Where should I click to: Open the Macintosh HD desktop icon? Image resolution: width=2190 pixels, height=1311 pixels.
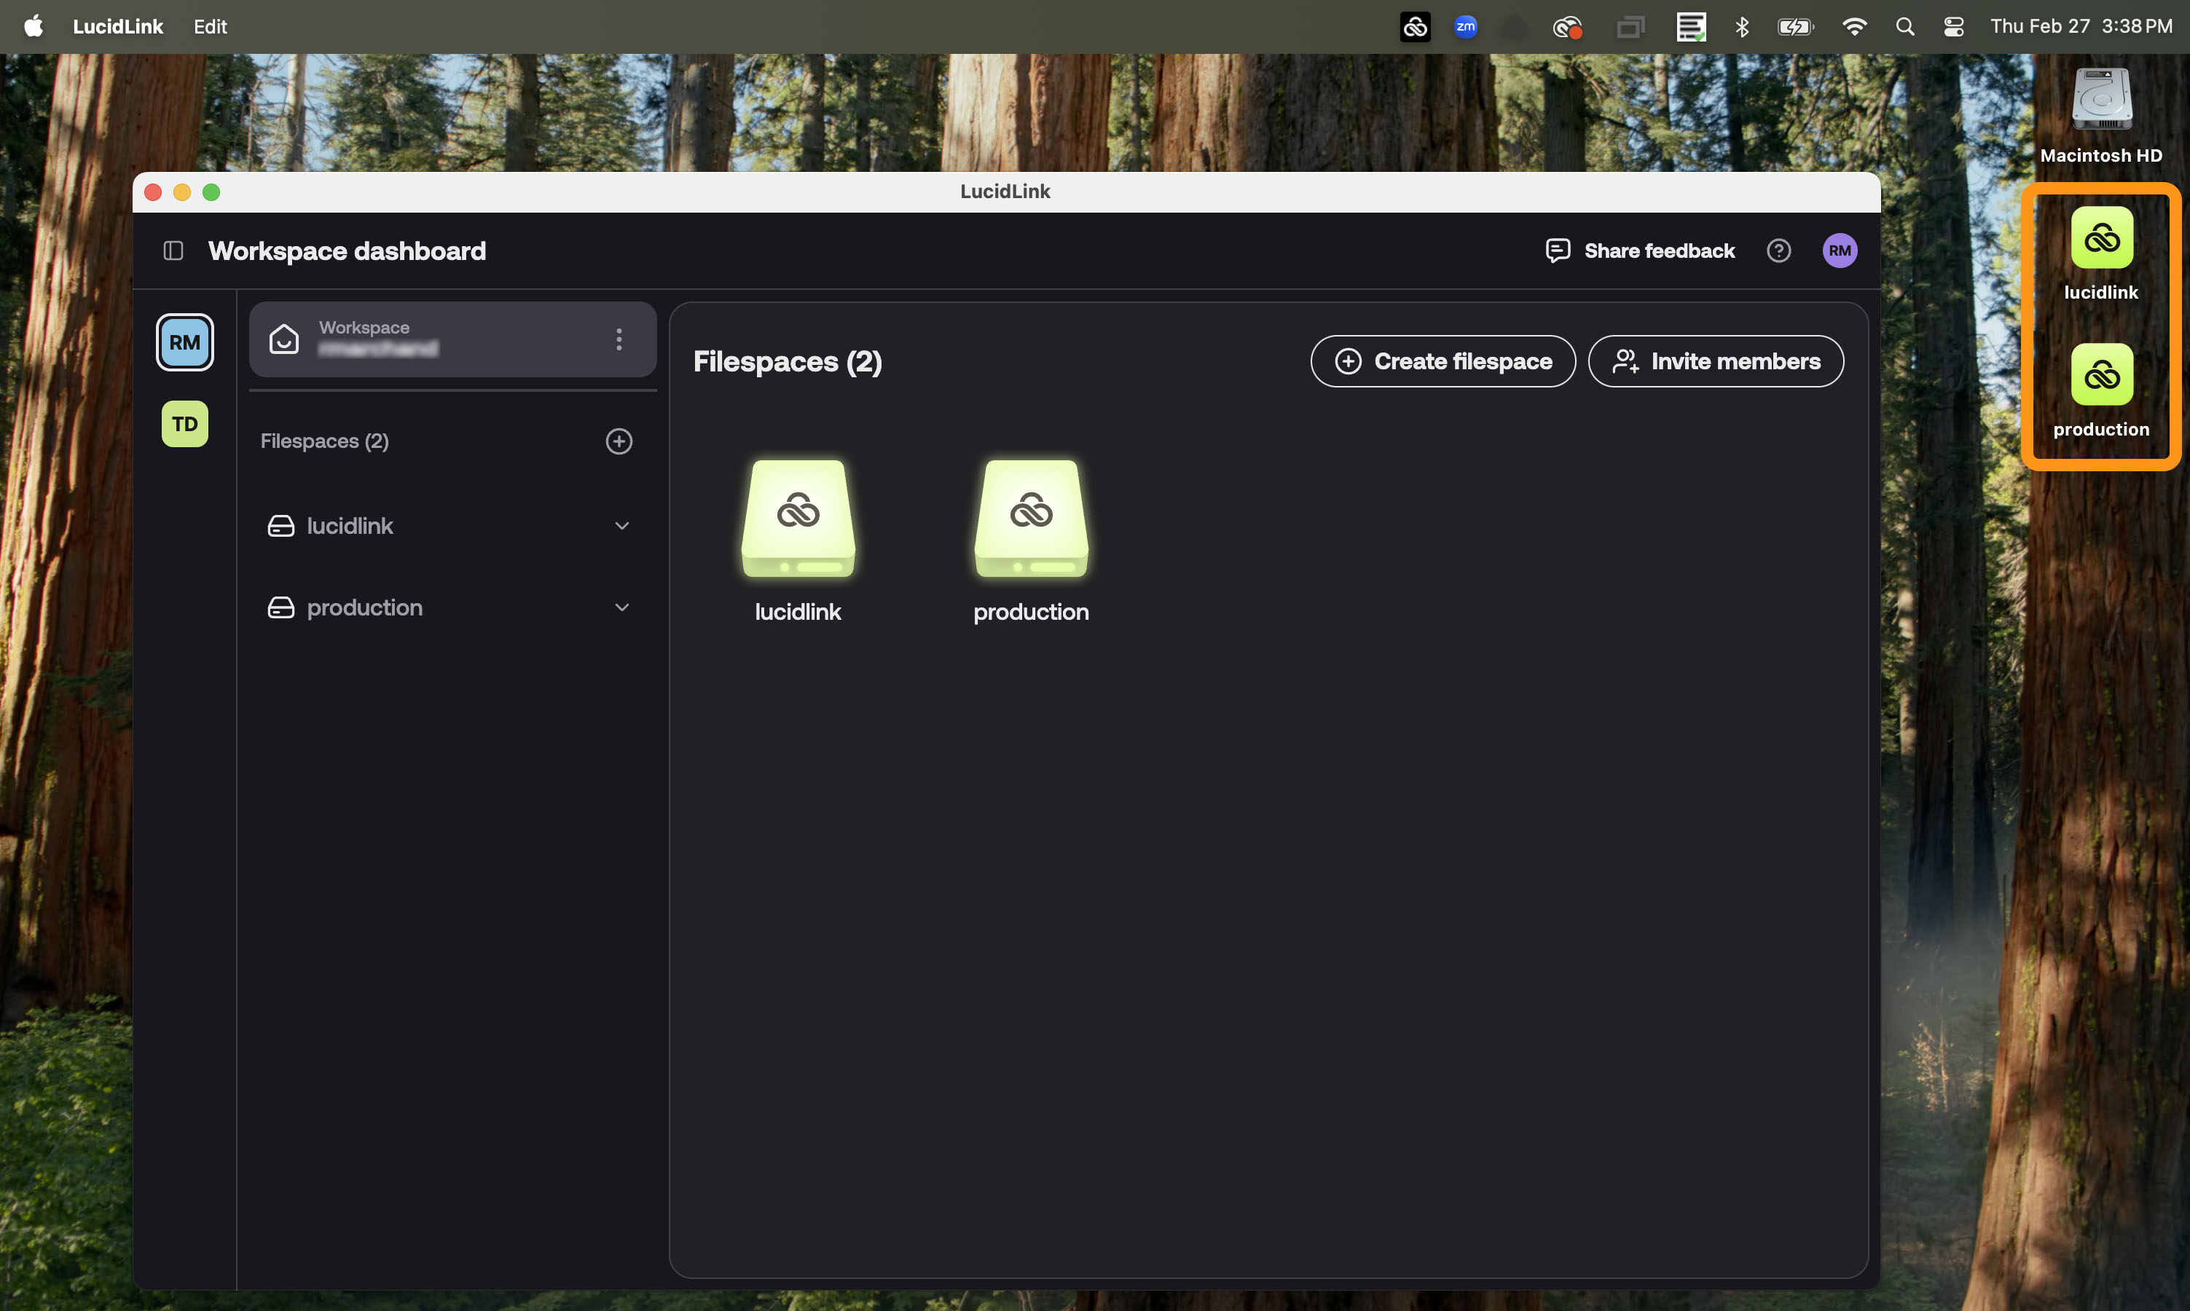2102,99
